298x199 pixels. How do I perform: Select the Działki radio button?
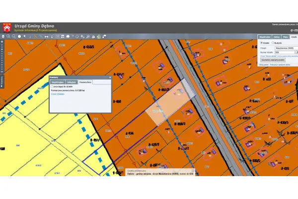point(261,43)
